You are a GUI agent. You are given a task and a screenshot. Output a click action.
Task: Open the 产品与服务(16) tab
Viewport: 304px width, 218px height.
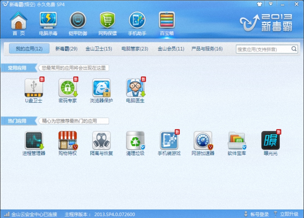[x=207, y=49]
